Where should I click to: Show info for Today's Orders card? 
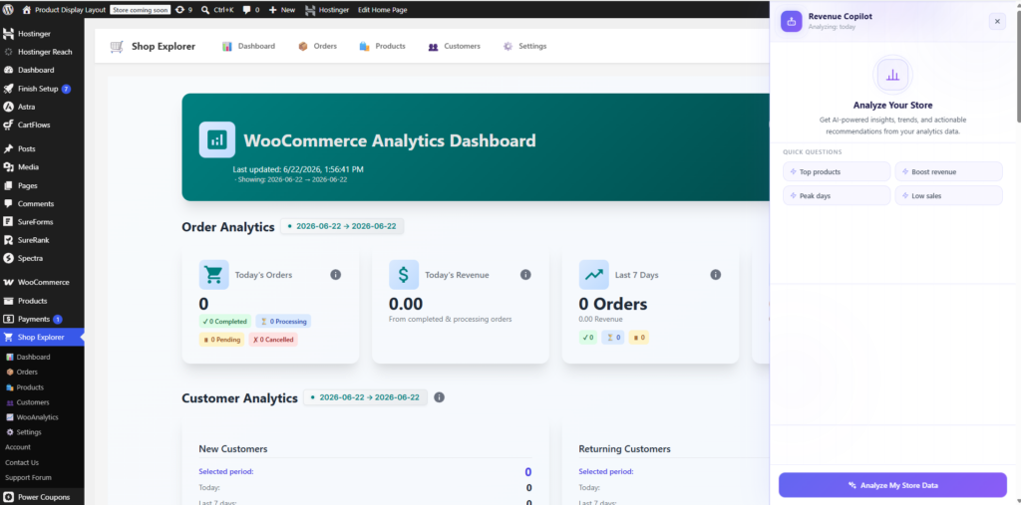335,275
